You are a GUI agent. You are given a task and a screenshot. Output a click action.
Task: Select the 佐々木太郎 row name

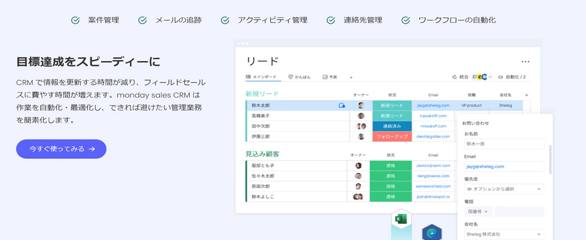pyautogui.click(x=263, y=176)
